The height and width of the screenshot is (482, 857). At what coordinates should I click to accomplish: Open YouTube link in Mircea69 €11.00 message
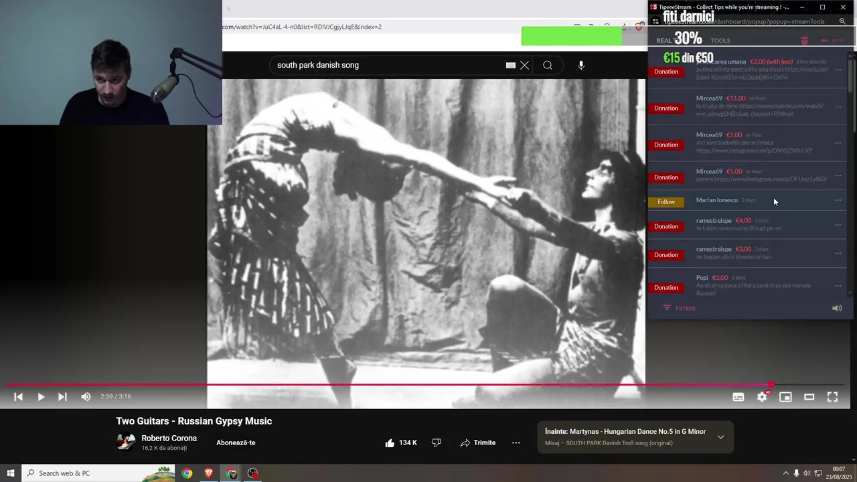(760, 110)
